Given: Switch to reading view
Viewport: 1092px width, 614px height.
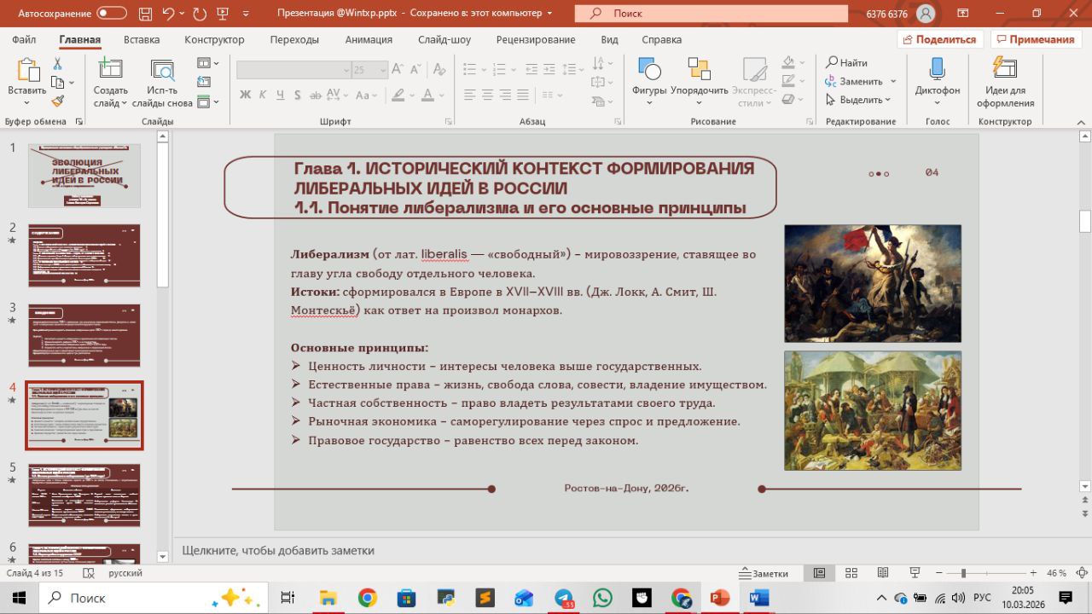Looking at the screenshot, I should 883,573.
